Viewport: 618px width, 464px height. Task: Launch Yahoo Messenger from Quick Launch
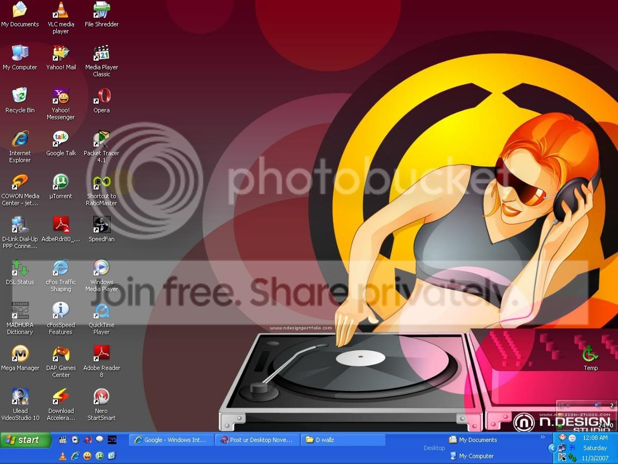coord(87,456)
